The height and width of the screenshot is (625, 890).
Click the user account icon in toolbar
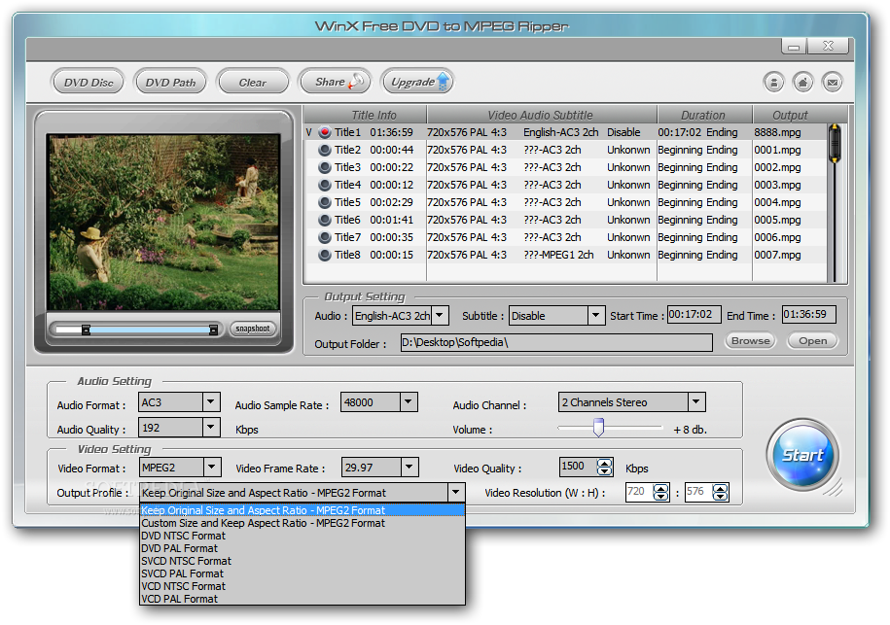773,83
